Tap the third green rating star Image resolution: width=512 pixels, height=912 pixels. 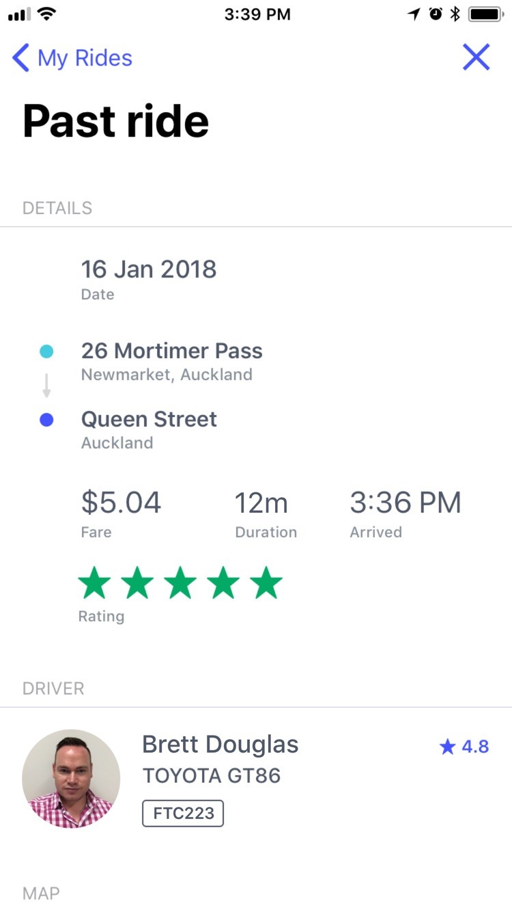(x=180, y=583)
